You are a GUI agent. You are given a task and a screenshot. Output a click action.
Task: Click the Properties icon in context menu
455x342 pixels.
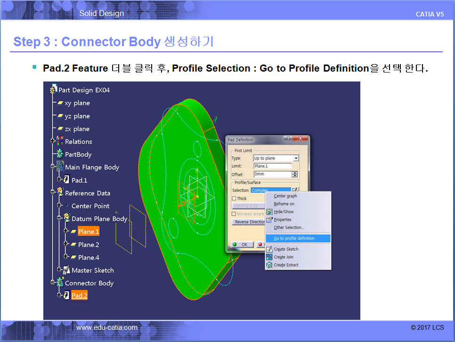pos(269,220)
